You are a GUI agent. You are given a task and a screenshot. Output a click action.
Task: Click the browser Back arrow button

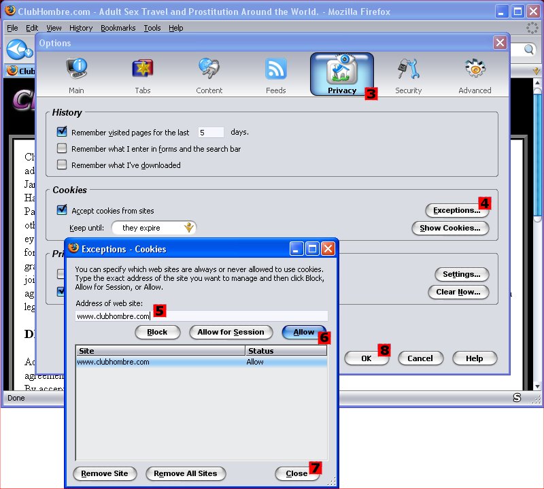pyautogui.click(x=16, y=49)
